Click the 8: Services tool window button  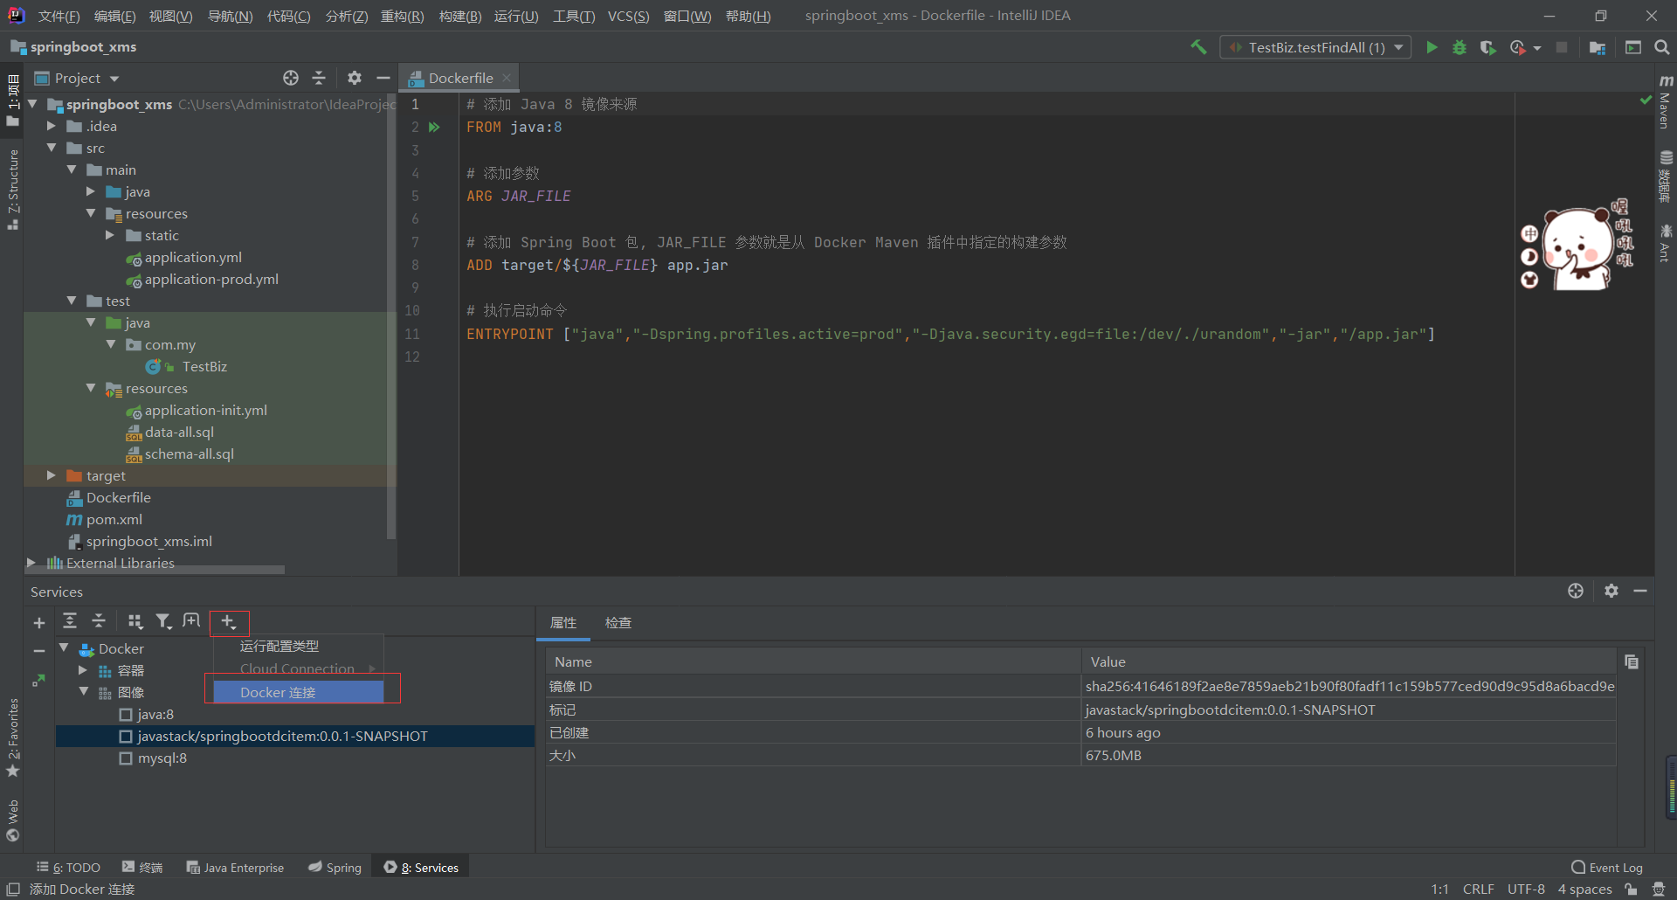tap(421, 868)
